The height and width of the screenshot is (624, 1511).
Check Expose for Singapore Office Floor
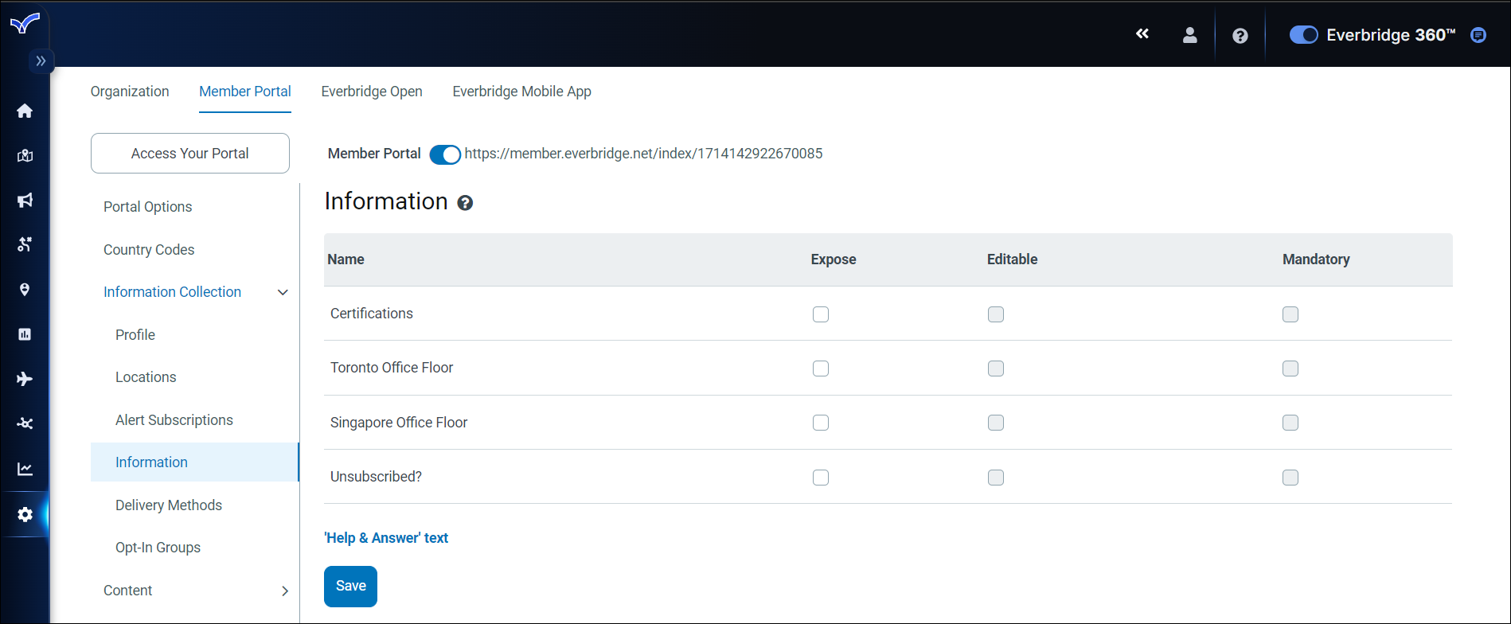[821, 423]
